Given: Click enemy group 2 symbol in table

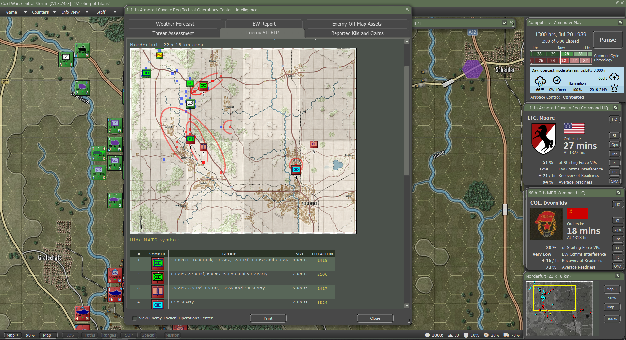Looking at the screenshot, I should (x=158, y=277).
